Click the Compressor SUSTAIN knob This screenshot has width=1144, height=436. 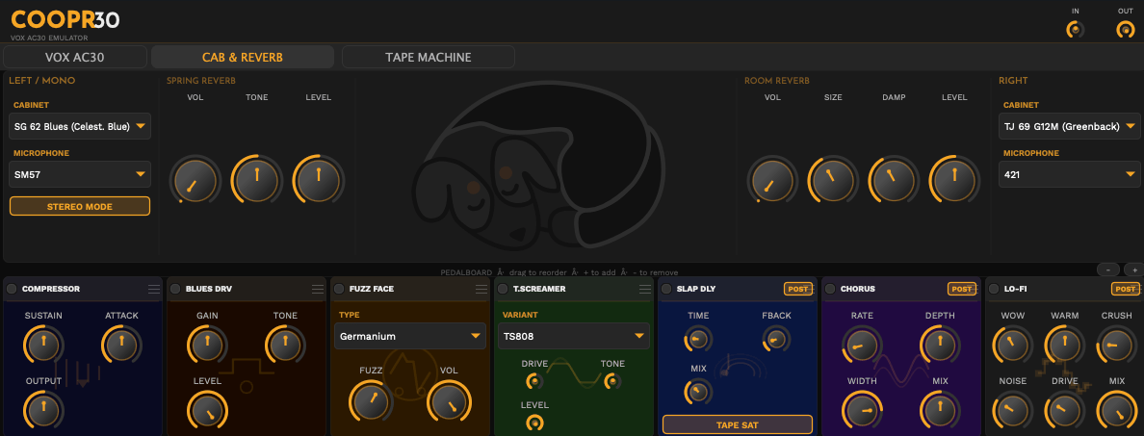coord(43,346)
